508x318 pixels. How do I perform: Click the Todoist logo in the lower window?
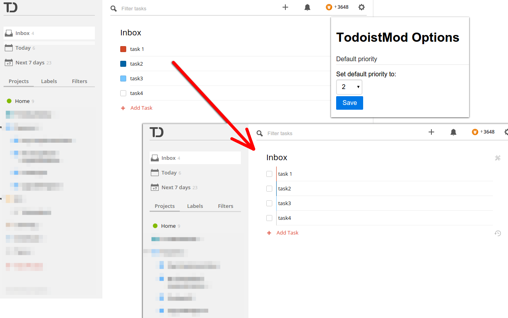pos(156,132)
